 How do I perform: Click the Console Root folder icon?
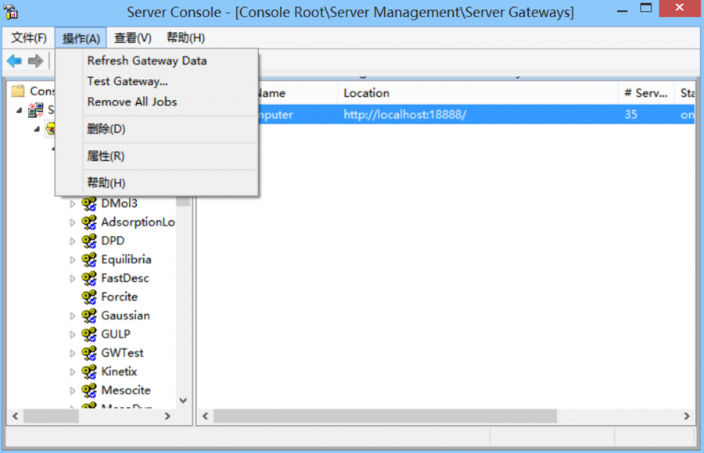click(x=18, y=91)
